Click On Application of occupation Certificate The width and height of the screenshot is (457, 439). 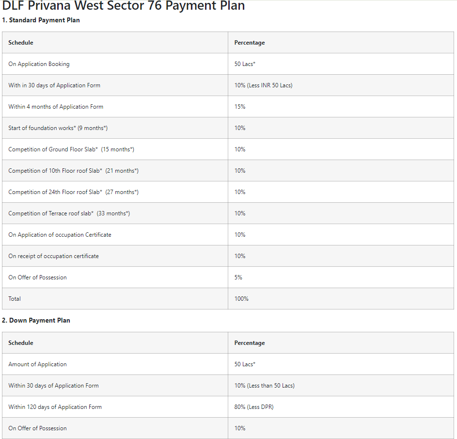[x=60, y=235]
